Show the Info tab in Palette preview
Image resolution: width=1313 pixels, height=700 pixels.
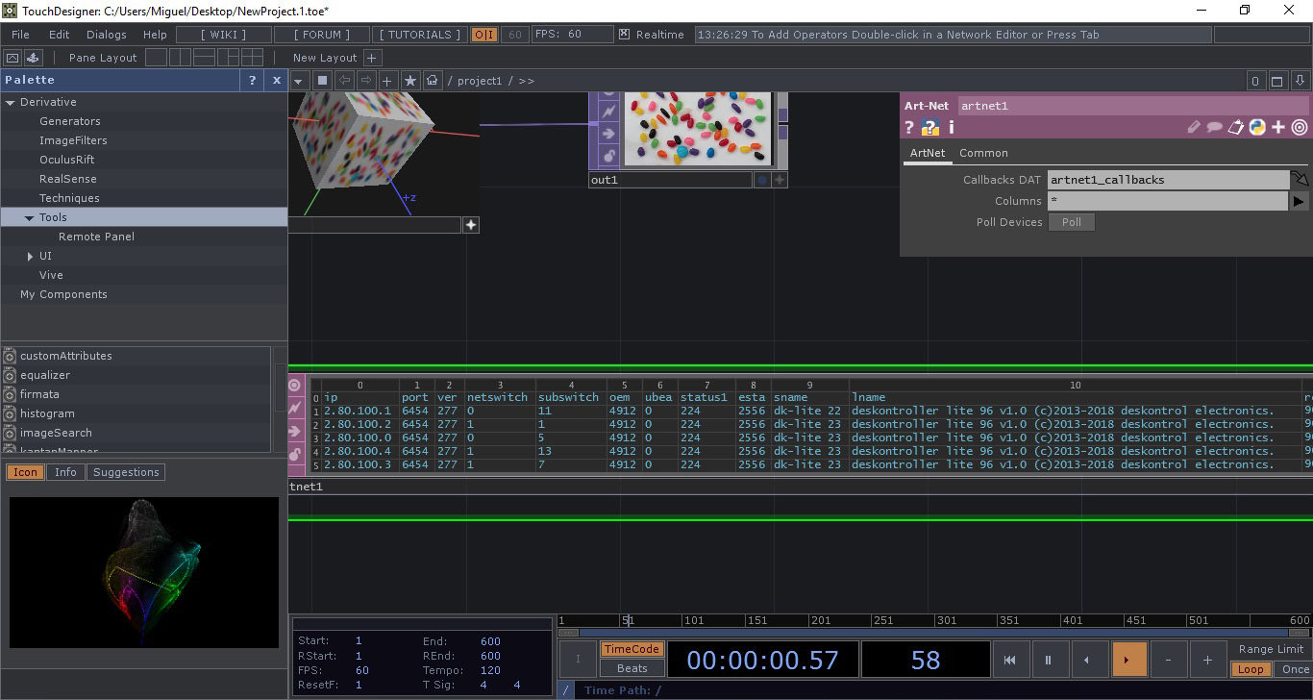click(65, 472)
